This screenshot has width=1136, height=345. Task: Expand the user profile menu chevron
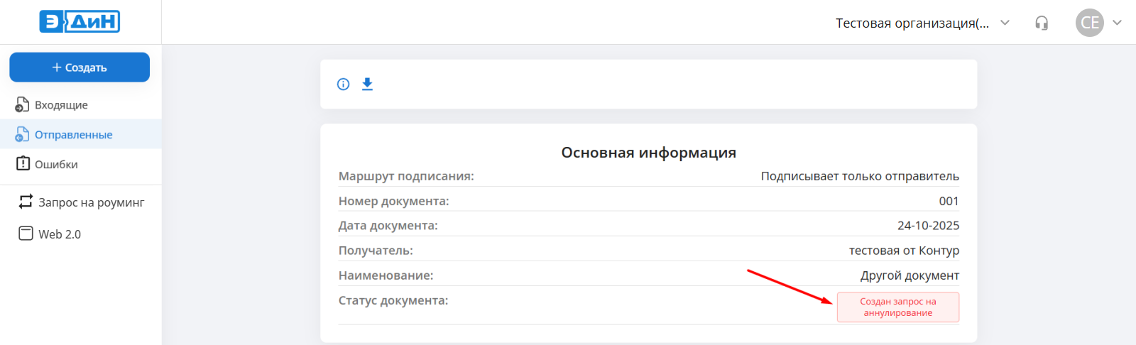pyautogui.click(x=1117, y=23)
